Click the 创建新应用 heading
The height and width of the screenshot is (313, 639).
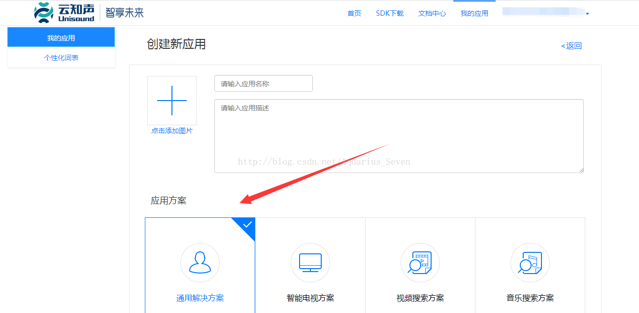[176, 44]
